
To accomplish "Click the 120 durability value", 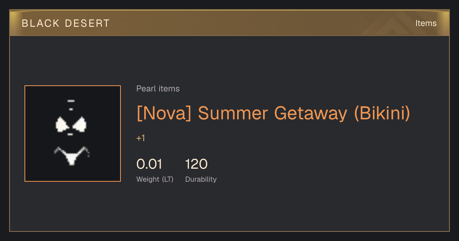I will [x=196, y=164].
